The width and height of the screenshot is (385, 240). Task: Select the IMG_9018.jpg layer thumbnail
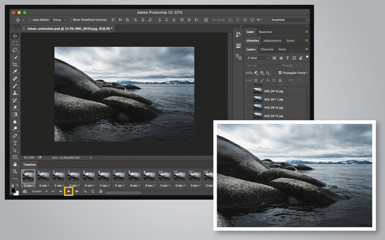(x=257, y=108)
